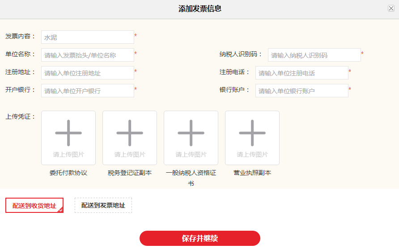The width and height of the screenshot is (399, 249).
Task: Click the plus icon above 营业执照副本
Action: click(x=252, y=133)
